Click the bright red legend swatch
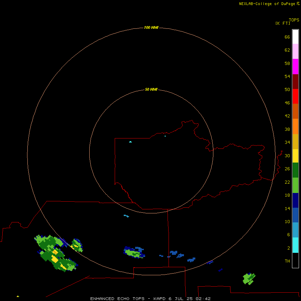This screenshot has width=301, height=301. 295,96
